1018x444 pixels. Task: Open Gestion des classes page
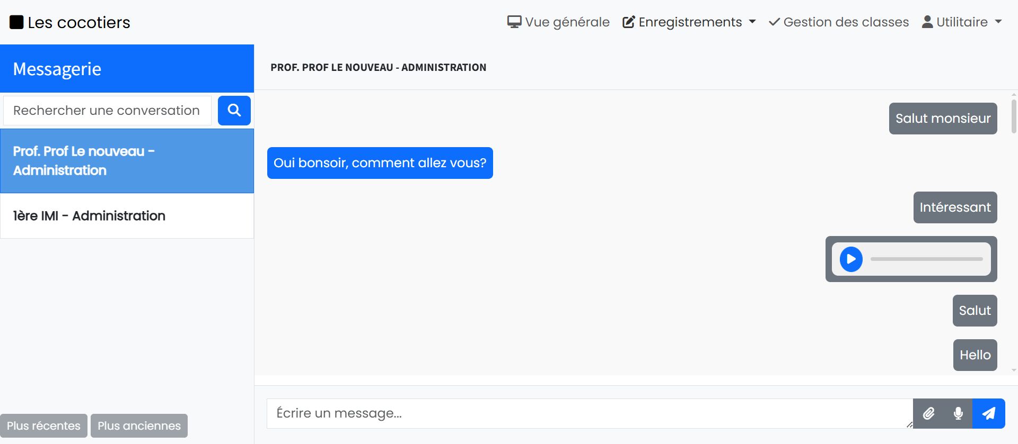[x=839, y=22]
